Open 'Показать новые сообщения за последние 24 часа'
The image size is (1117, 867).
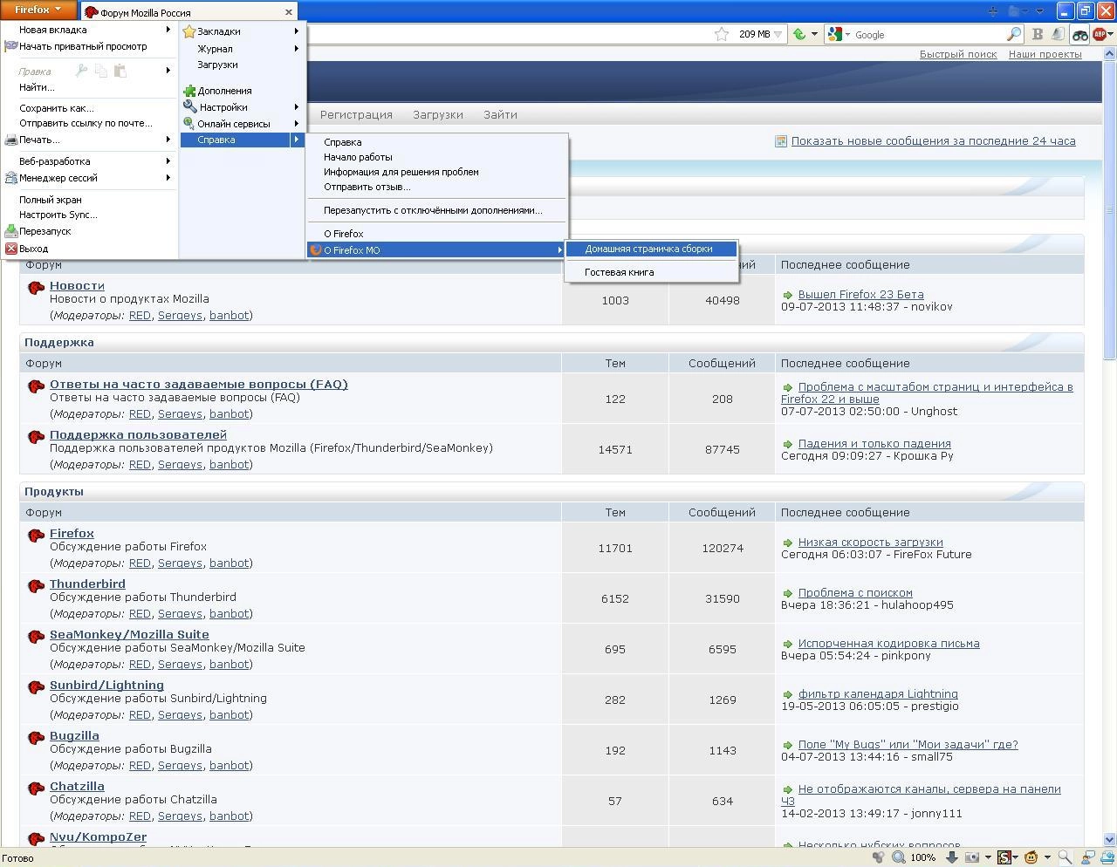(933, 141)
